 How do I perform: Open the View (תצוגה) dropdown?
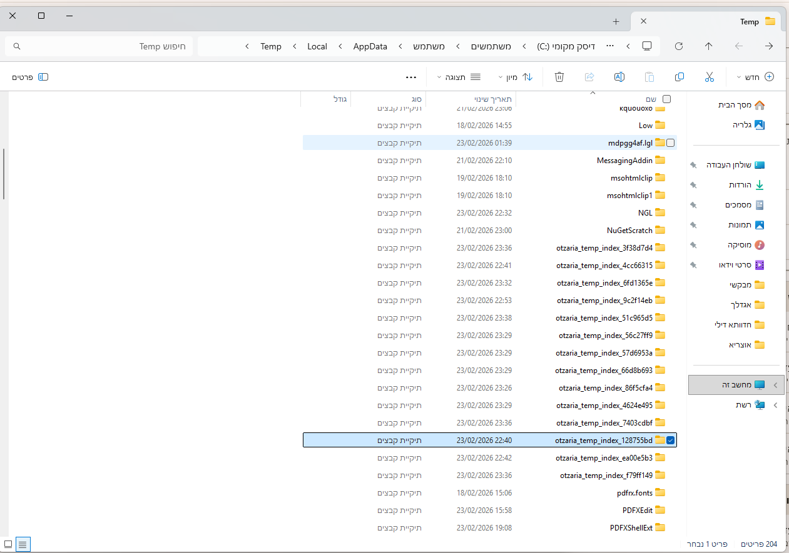458,77
